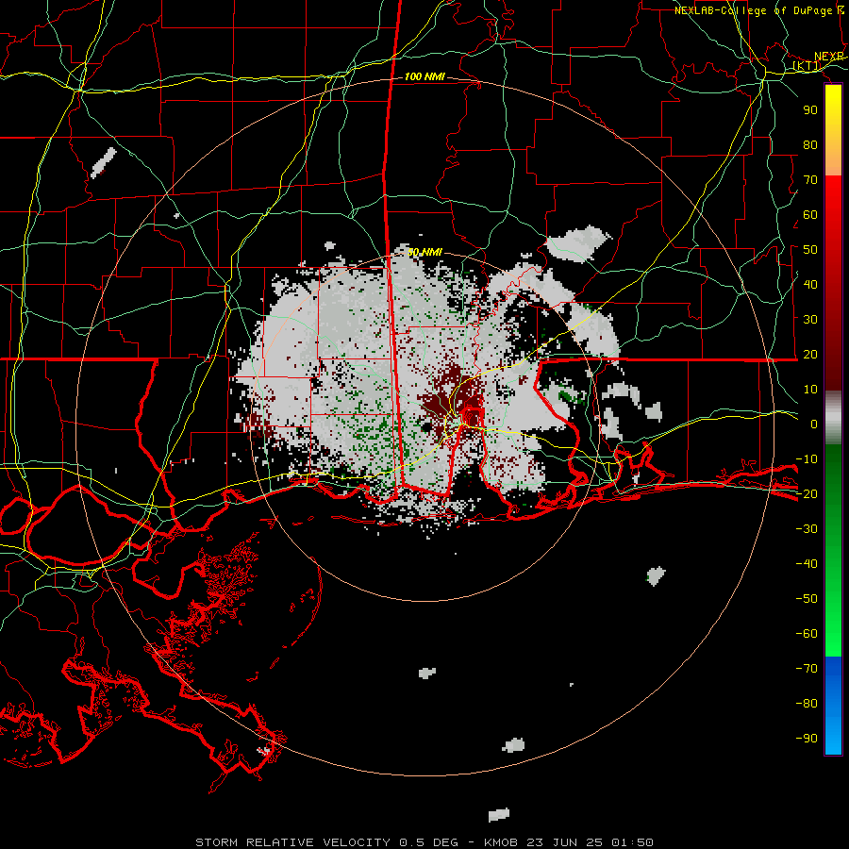Image resolution: width=849 pixels, height=849 pixels.
Task: Click the 'STORM RELATIVE VELOCITY 0.5 DEG' caption
Action: point(326,842)
